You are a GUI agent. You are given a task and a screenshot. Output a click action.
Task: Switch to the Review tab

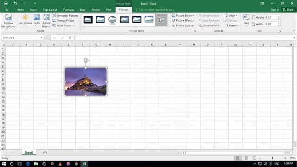click(96, 10)
